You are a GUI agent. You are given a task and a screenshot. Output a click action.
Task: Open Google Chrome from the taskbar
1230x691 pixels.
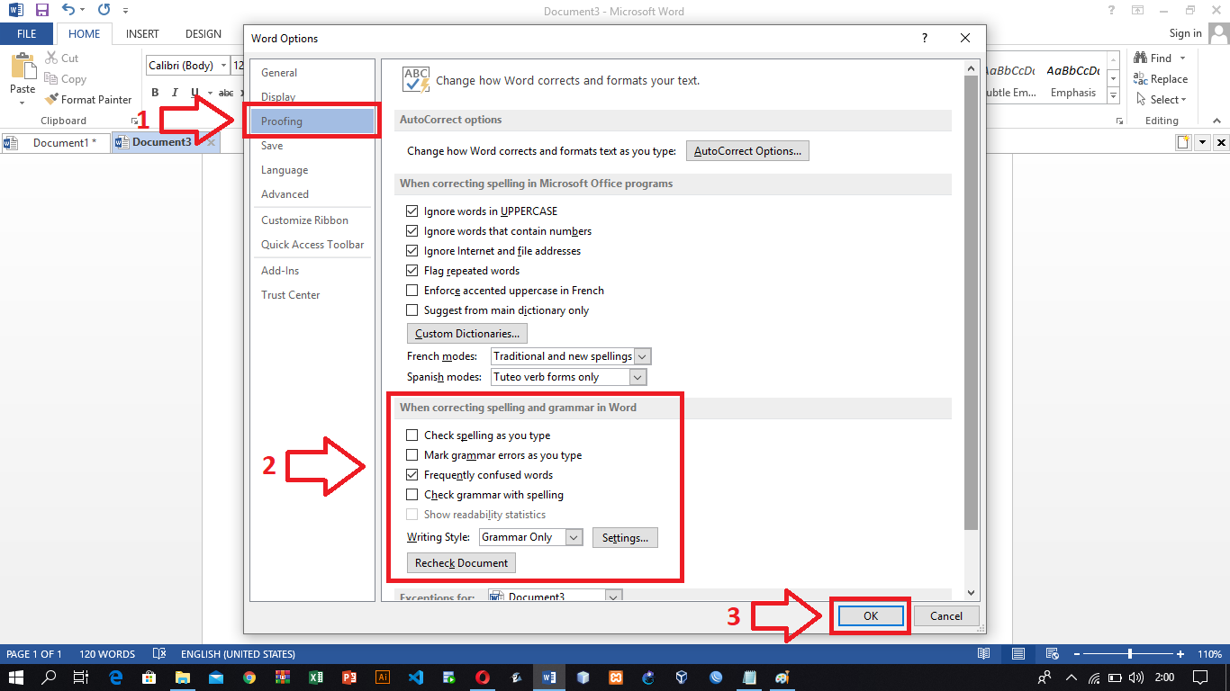click(x=249, y=678)
